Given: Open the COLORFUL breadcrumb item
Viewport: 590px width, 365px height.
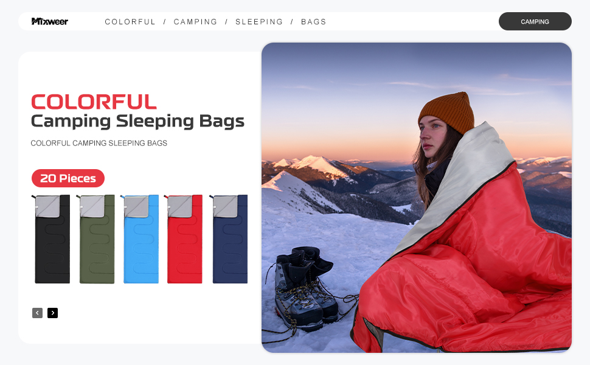Looking at the screenshot, I should [130, 22].
